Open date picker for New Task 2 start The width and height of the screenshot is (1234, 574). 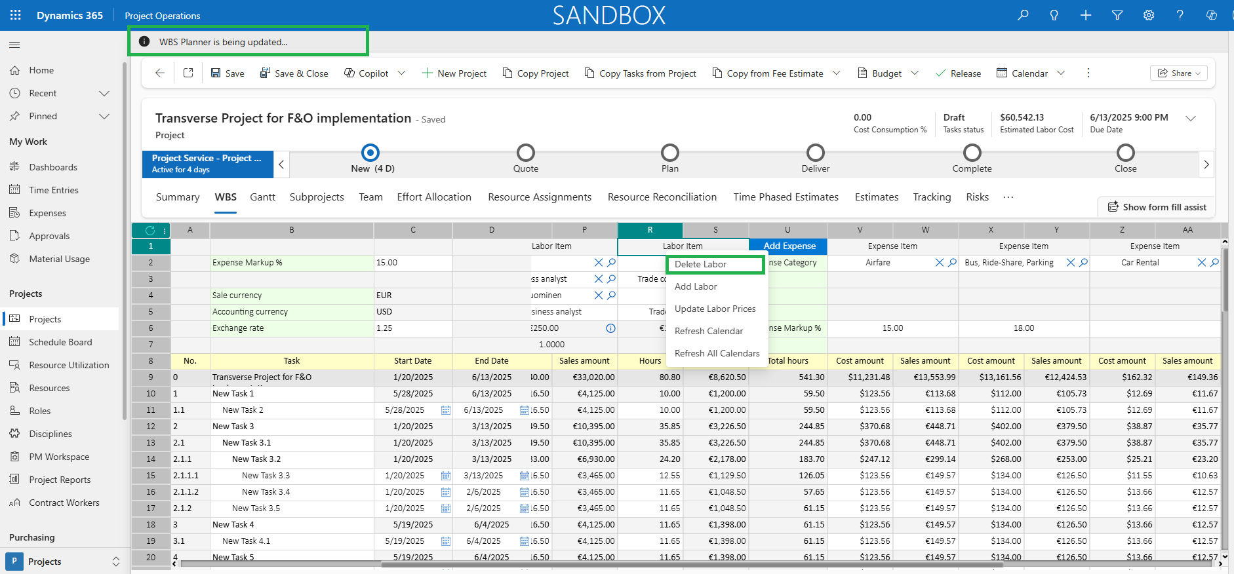446,410
